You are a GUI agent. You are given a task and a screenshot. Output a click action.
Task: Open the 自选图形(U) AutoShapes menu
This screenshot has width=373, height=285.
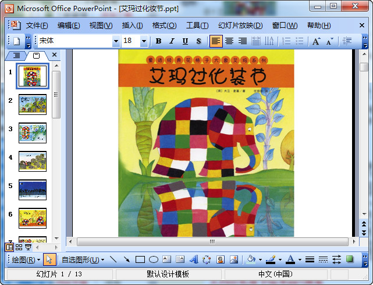click(83, 259)
